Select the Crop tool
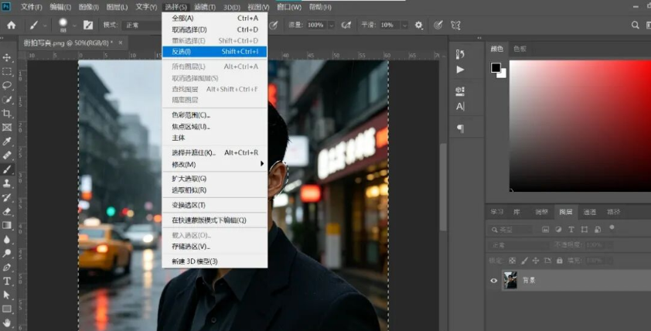Image resolution: width=651 pixels, height=331 pixels. 7,114
